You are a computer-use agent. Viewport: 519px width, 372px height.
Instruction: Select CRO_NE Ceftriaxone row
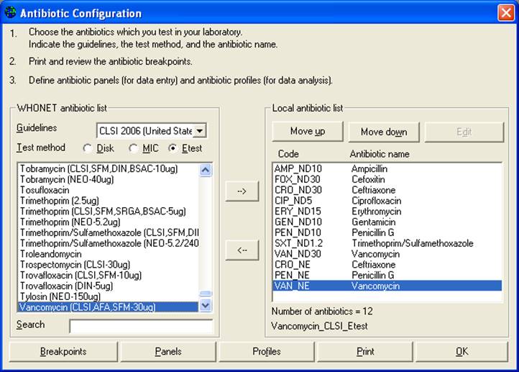[x=387, y=264]
